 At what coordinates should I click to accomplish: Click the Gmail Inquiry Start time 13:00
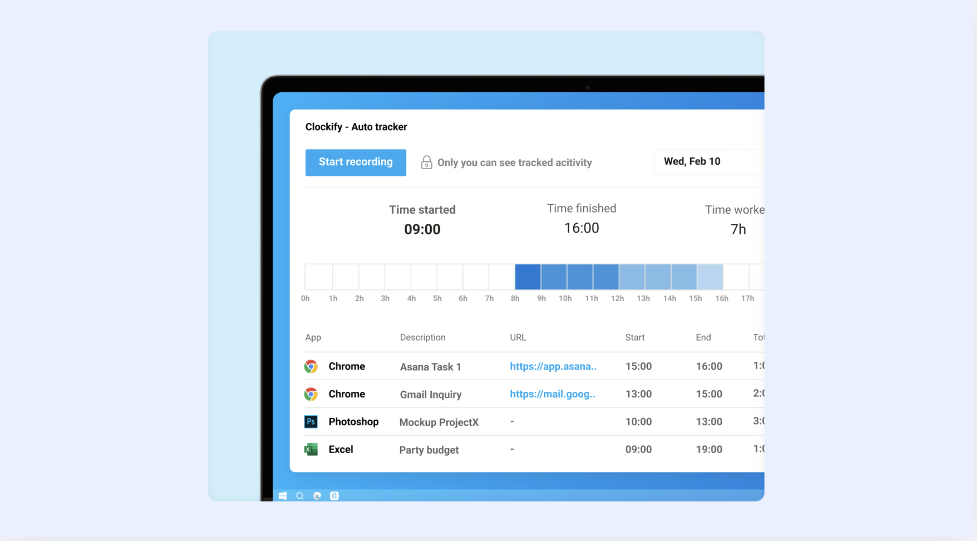tap(638, 394)
